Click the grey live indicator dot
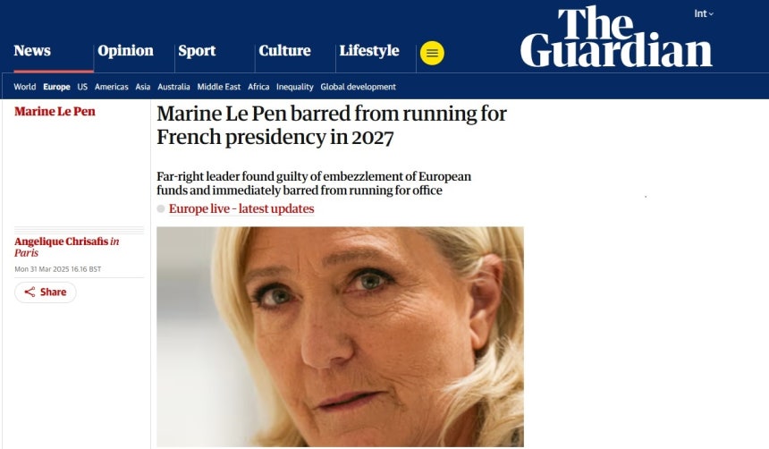Screen dimensions: 769x449 [x=161, y=208]
